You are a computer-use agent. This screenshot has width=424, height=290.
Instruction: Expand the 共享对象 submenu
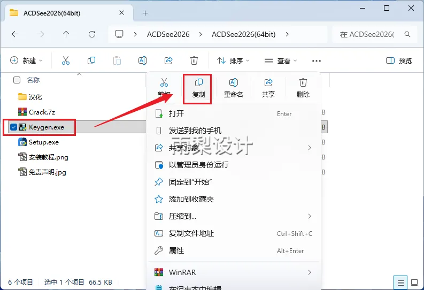pos(310,148)
